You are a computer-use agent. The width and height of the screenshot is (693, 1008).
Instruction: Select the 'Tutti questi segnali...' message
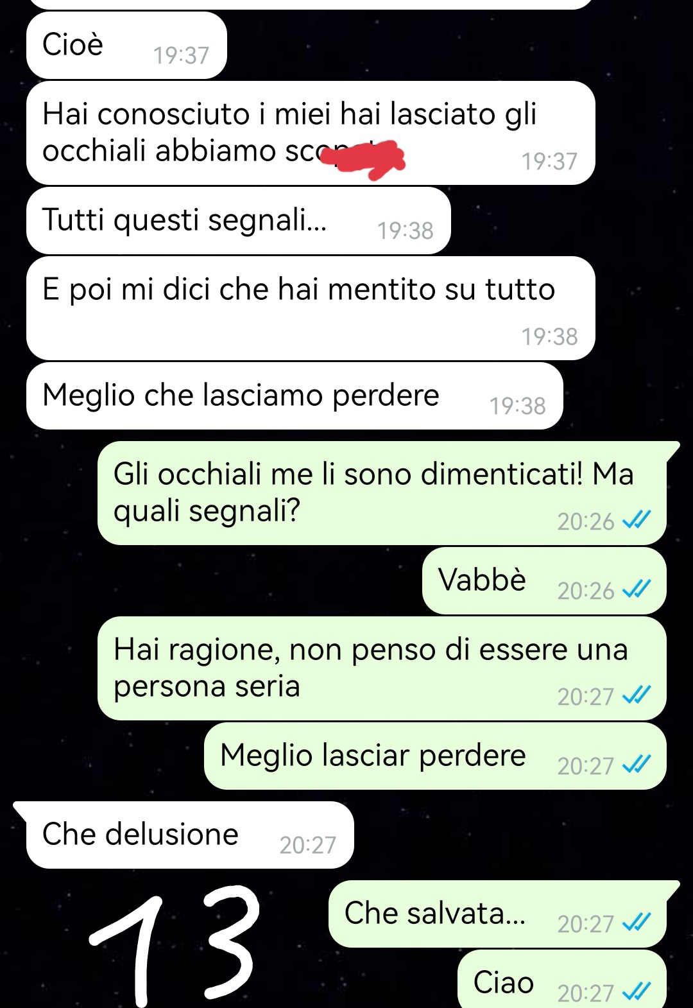point(238,221)
